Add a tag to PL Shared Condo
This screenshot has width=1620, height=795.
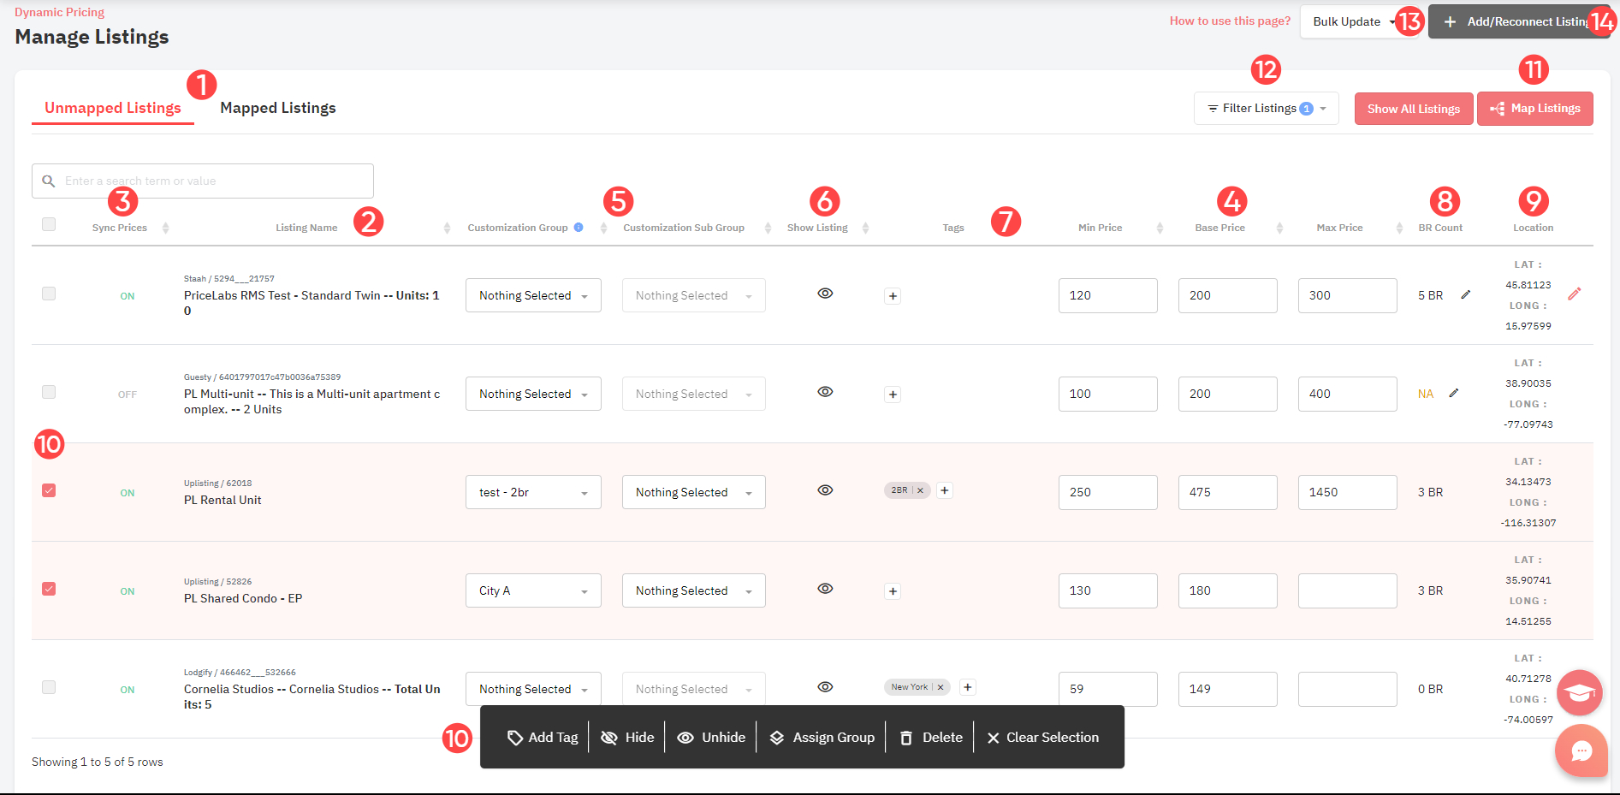892,590
